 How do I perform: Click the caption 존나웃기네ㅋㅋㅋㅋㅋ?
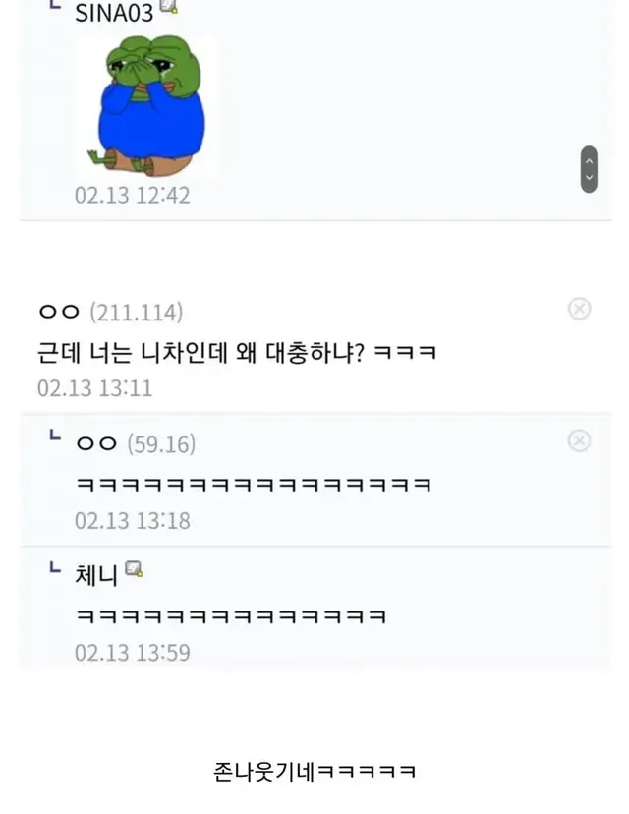pos(314,770)
